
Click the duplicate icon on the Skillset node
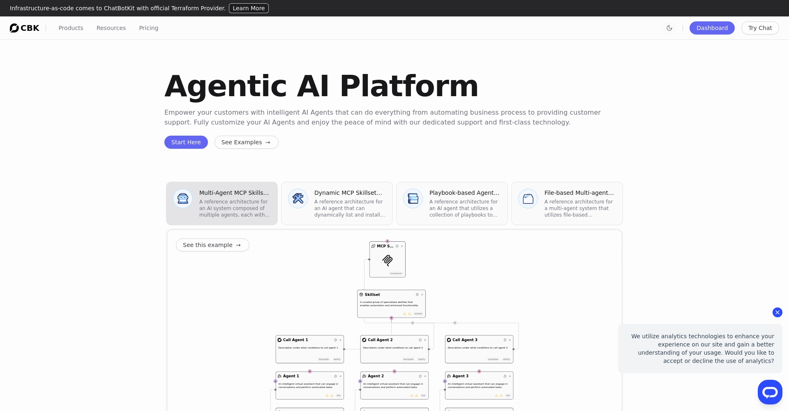tap(417, 295)
